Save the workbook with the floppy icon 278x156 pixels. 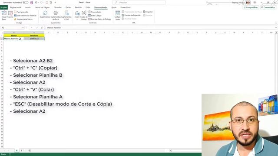pyautogui.click(x=32, y=3)
